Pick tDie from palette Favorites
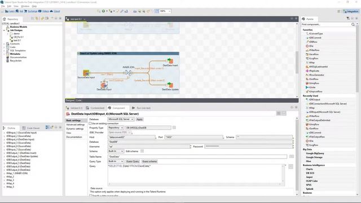The width and height of the screenshot is (361, 203). coord(311,46)
